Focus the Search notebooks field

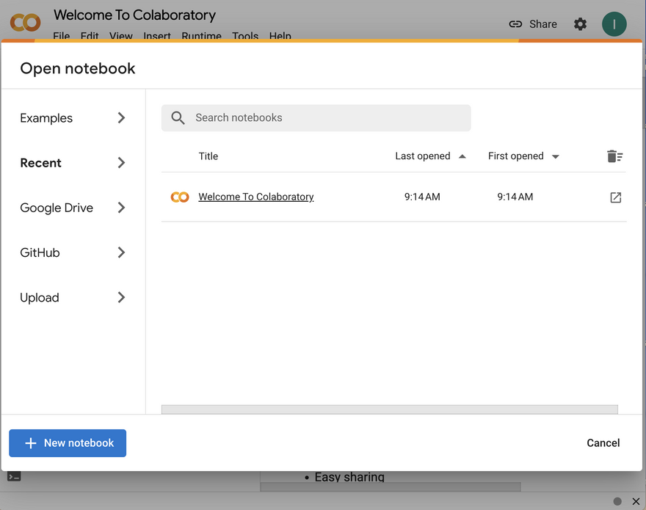316,118
